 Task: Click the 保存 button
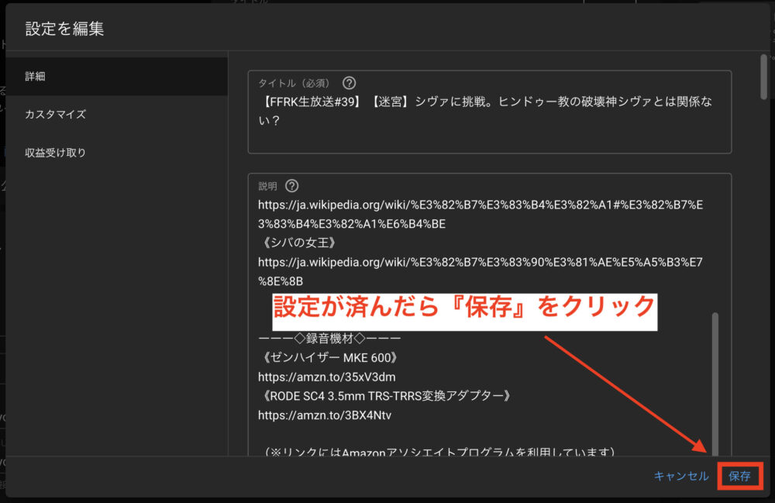click(x=739, y=476)
